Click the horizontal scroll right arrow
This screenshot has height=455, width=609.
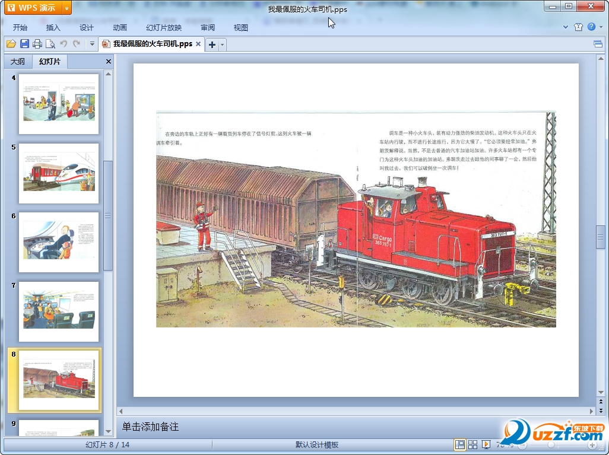tap(592, 411)
